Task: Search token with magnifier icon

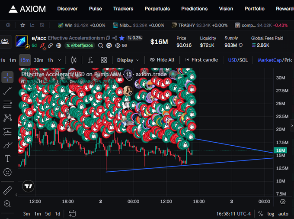Action: pyautogui.click(x=101, y=46)
